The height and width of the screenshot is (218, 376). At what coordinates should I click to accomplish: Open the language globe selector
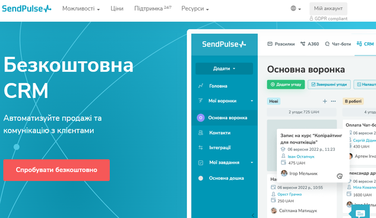296,9
